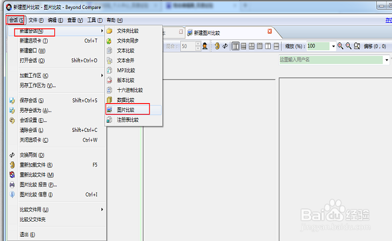Open the 缩放 (%) zoom dropdown arrow
This screenshot has height=241, width=392.
point(334,46)
